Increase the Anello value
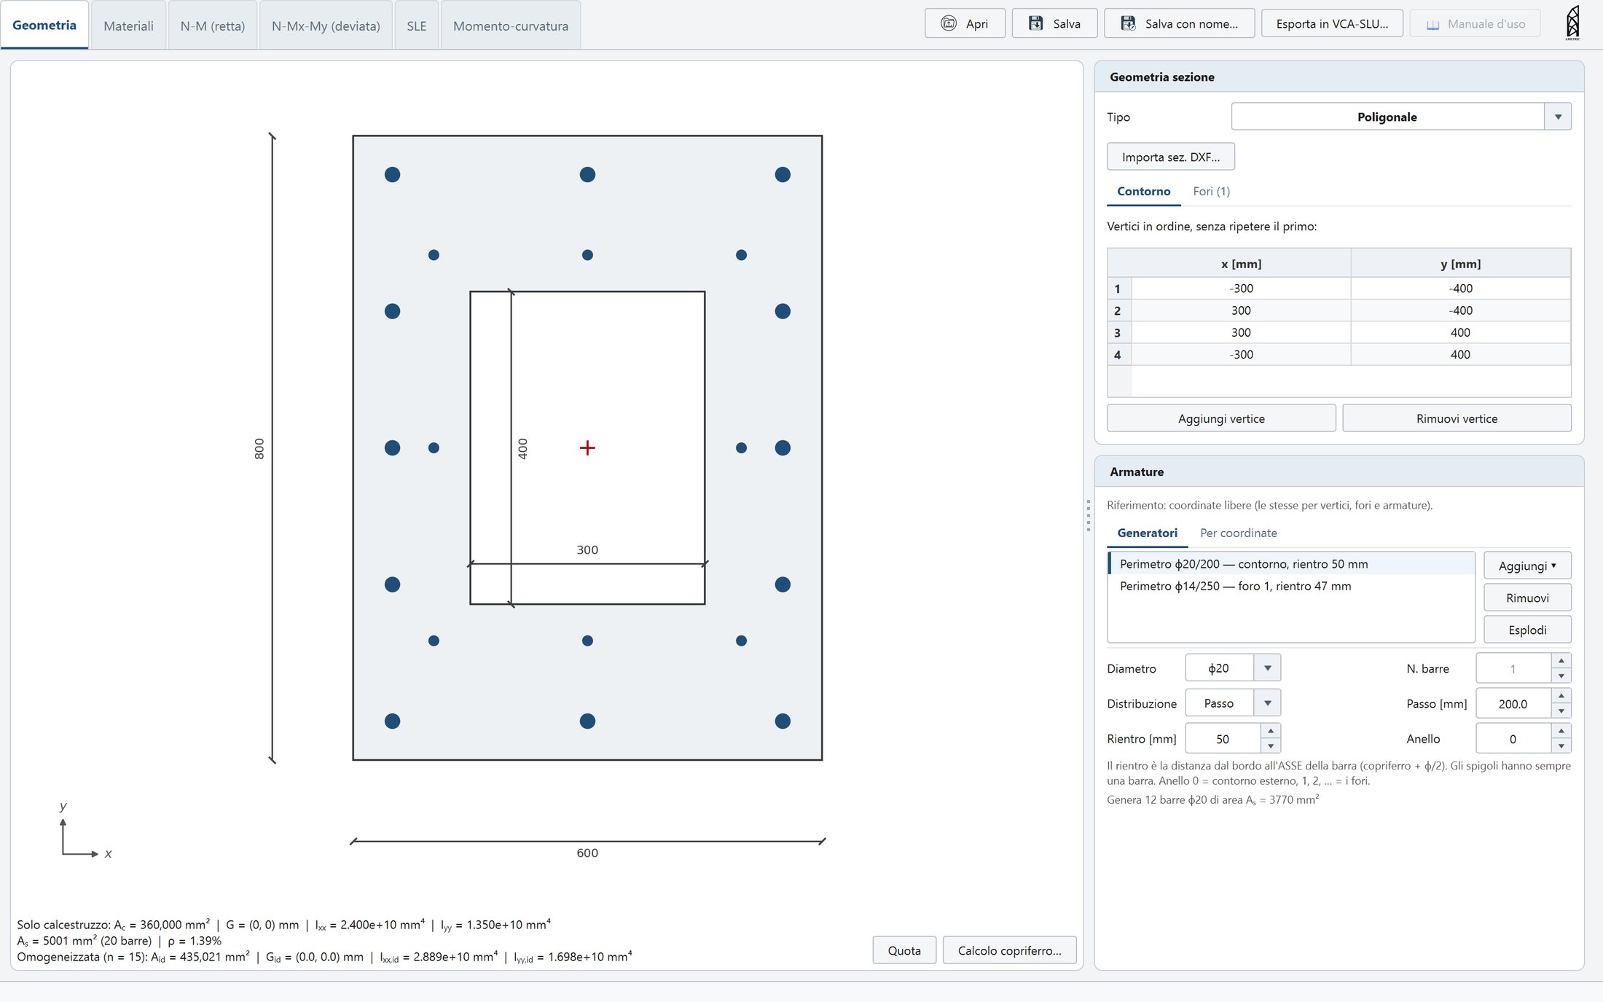 coord(1561,731)
